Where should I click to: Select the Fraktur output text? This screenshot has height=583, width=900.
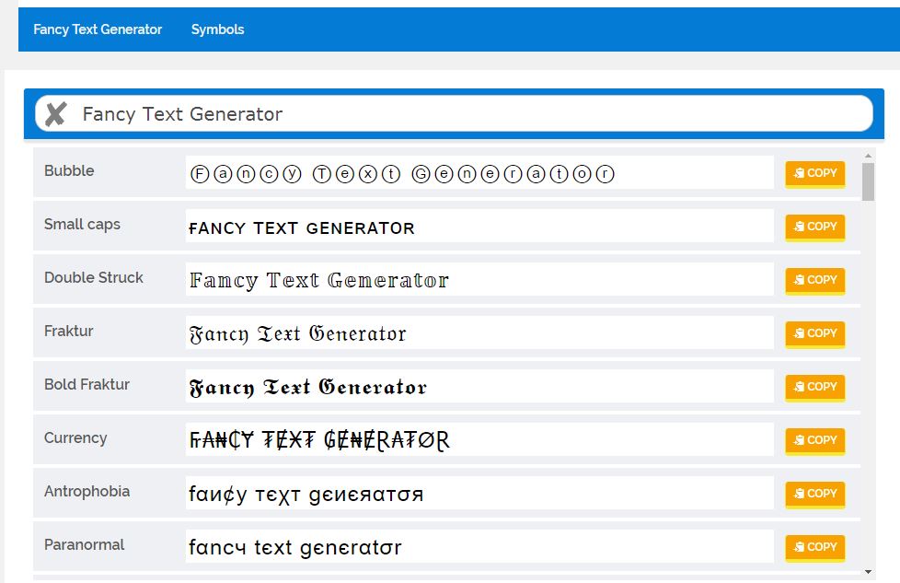(298, 334)
